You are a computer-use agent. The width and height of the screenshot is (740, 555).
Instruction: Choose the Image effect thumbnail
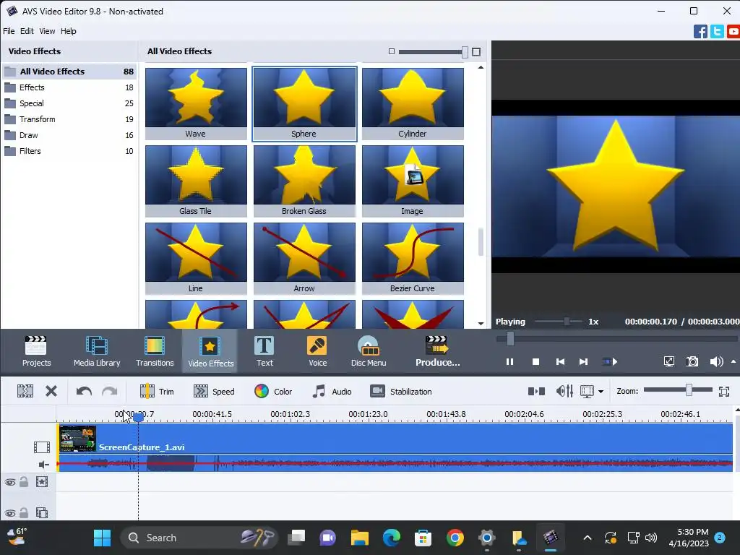tap(413, 181)
